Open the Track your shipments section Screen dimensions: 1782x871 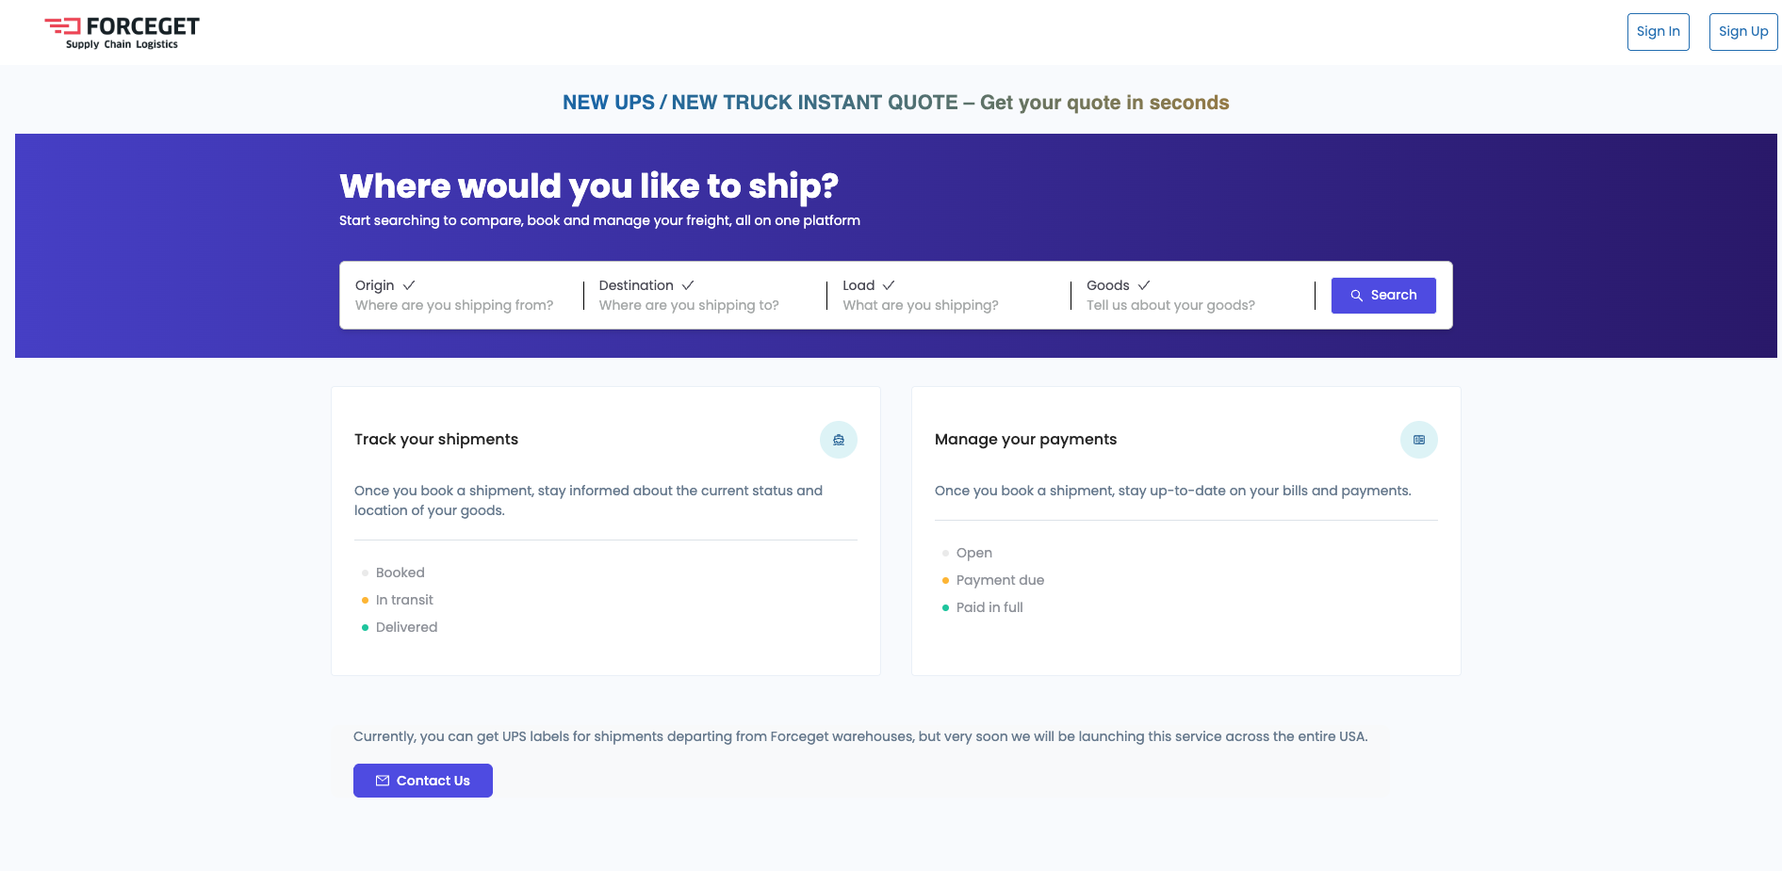[x=436, y=439]
